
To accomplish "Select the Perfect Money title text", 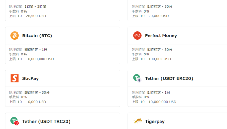I will click(161, 35).
